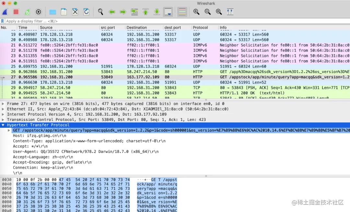
Task: Select packet 30 HTTP/1.1 200 OK
Action: 175,93
